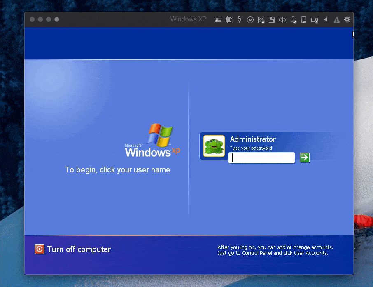Click the "Windows XP" window title

pos(188,19)
